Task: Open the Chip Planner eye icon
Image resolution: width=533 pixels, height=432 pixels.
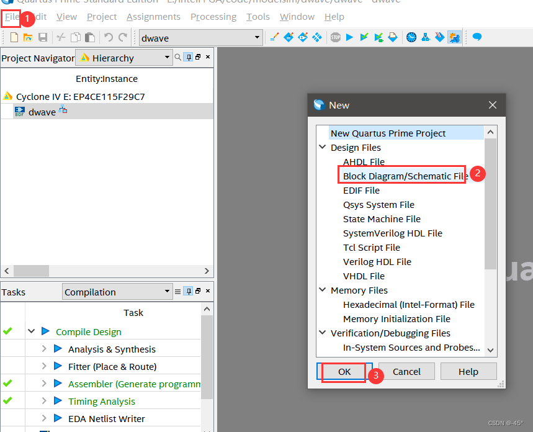Action: [303, 37]
